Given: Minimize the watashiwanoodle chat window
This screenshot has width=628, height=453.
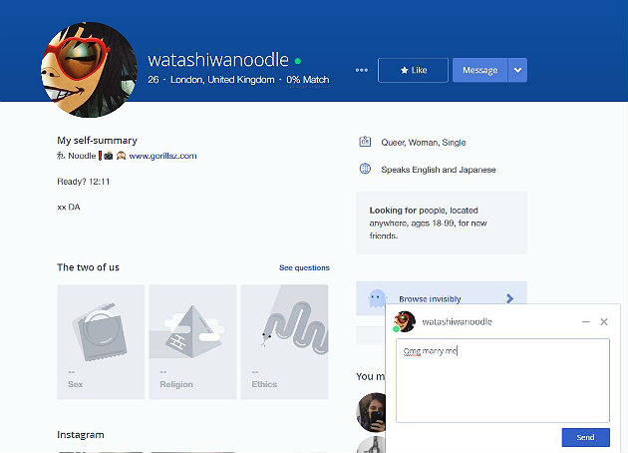Looking at the screenshot, I should click(x=585, y=322).
